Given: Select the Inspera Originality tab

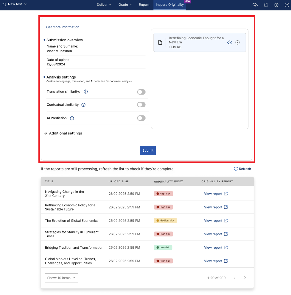Looking at the screenshot, I should click(169, 5).
